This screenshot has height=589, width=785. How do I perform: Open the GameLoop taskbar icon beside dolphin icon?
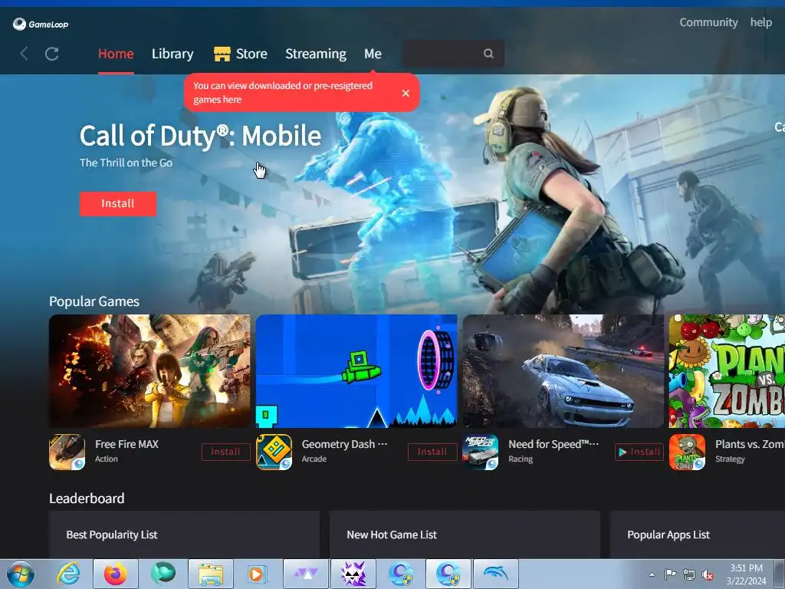[x=448, y=574]
